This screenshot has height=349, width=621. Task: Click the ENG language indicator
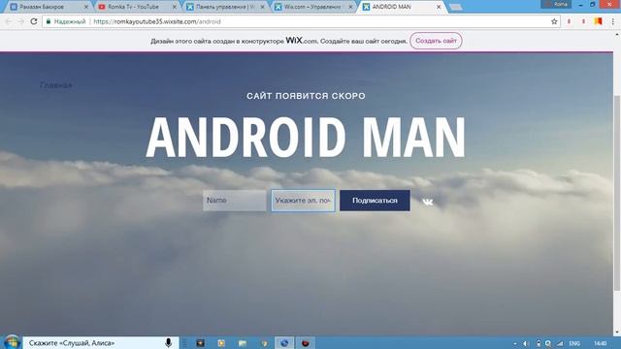[574, 343]
